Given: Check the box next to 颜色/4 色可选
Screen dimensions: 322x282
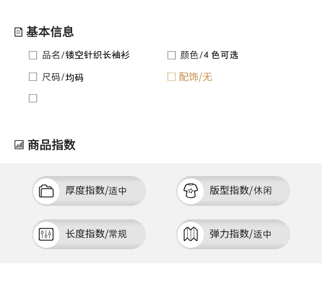Looking at the screenshot, I should click(171, 55).
